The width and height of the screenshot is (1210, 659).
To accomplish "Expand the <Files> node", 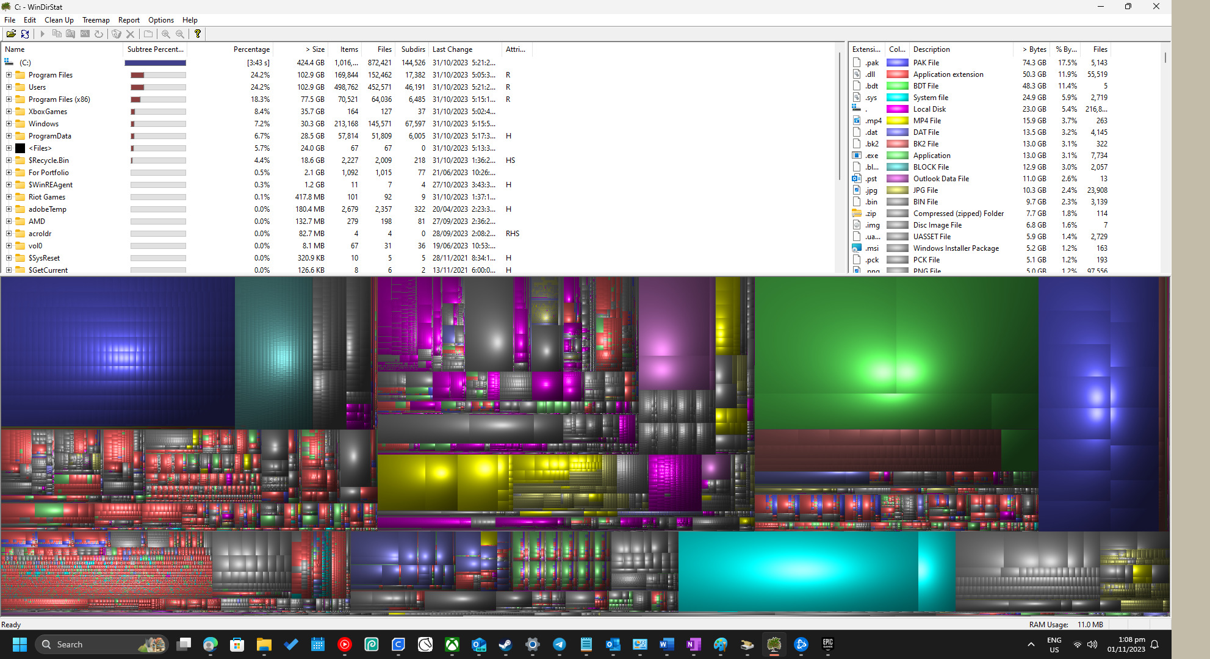I will point(9,148).
